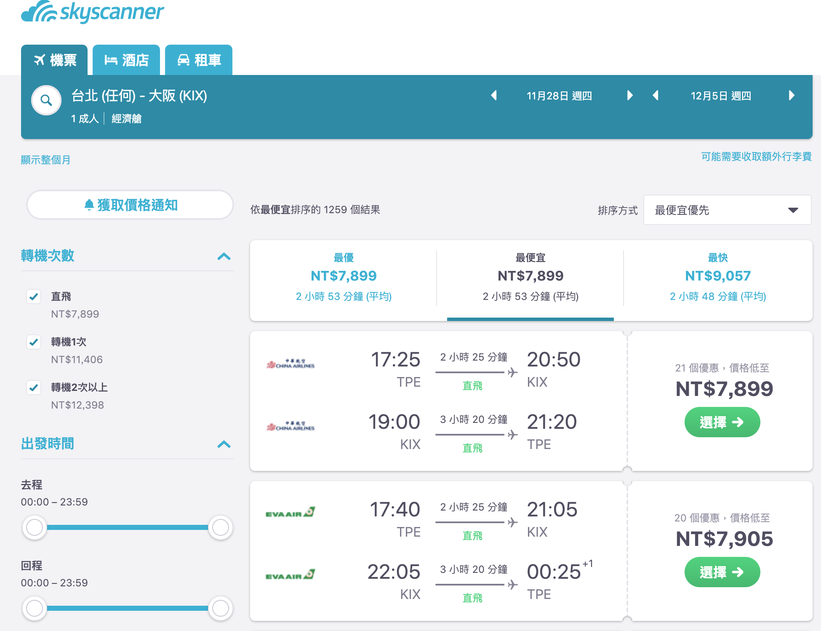Go to previous return date arrow
The width and height of the screenshot is (821, 631).
[x=656, y=96]
